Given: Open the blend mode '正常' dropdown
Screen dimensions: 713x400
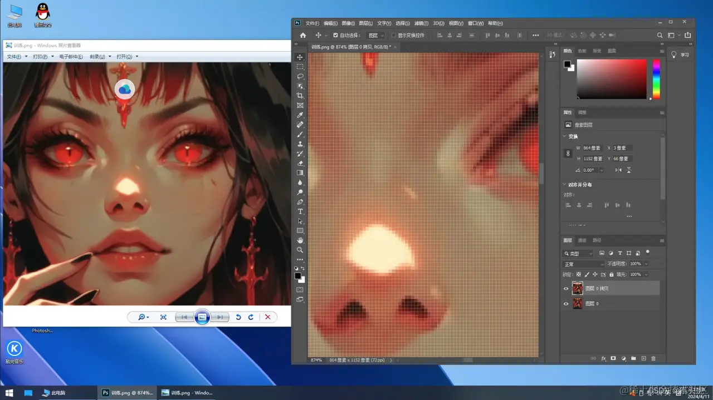Looking at the screenshot, I should coord(583,264).
